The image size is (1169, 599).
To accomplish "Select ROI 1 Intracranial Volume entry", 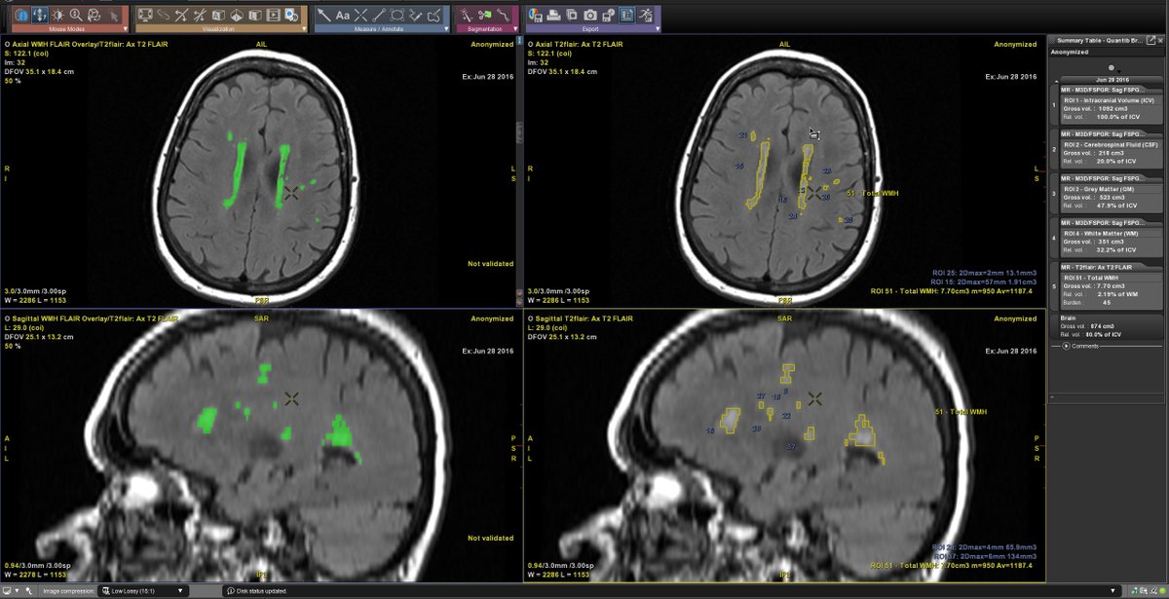I will pyautogui.click(x=1110, y=104).
